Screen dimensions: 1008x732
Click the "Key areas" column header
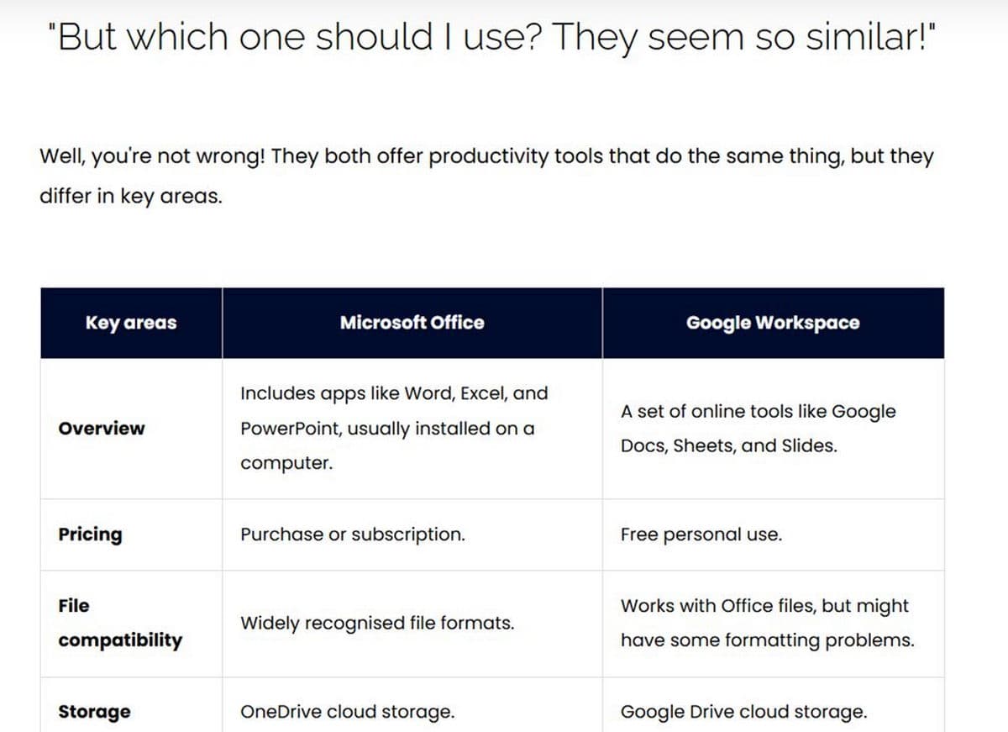click(131, 323)
